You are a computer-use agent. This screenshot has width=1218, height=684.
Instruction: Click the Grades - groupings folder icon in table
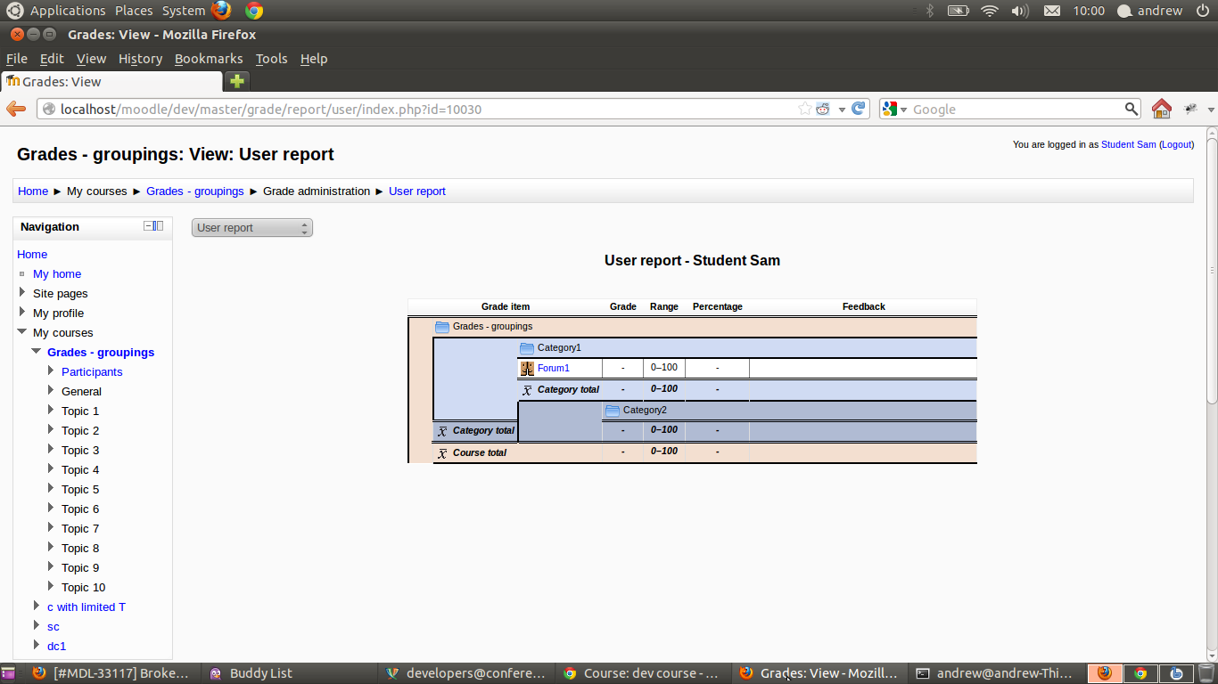[x=442, y=327]
